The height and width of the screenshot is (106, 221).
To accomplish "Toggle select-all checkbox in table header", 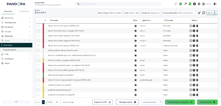I will [38, 21].
